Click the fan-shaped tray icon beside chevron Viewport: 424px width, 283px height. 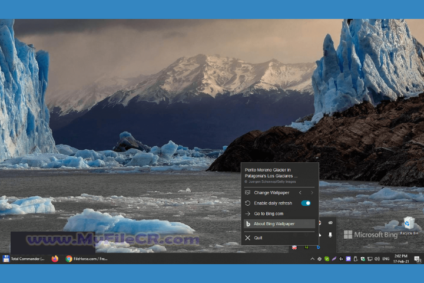coord(319,259)
